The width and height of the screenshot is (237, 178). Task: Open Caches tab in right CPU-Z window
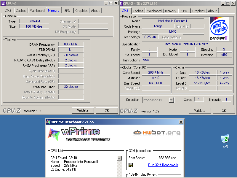point(138,11)
